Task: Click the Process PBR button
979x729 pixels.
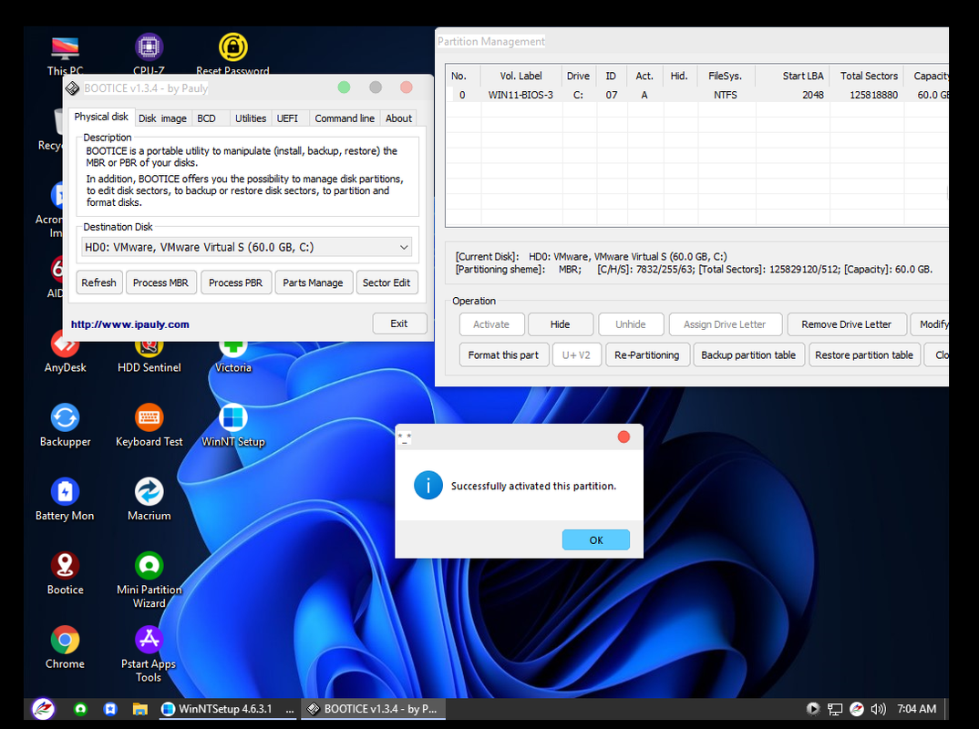Action: click(235, 282)
